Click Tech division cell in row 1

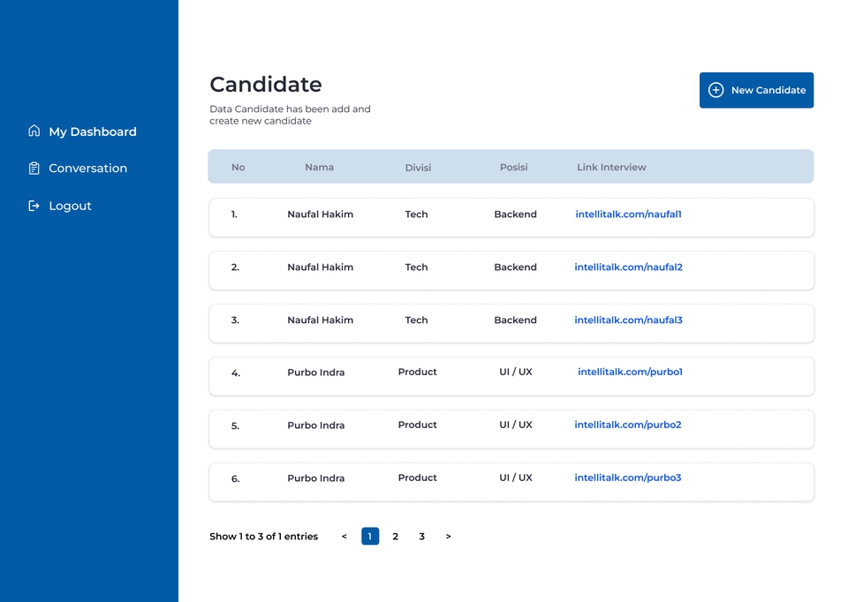tap(416, 214)
